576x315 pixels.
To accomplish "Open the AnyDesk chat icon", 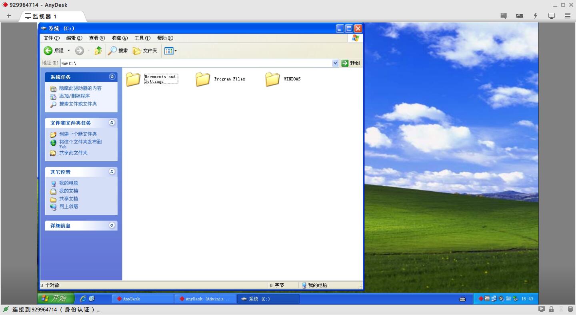I will click(x=504, y=16).
